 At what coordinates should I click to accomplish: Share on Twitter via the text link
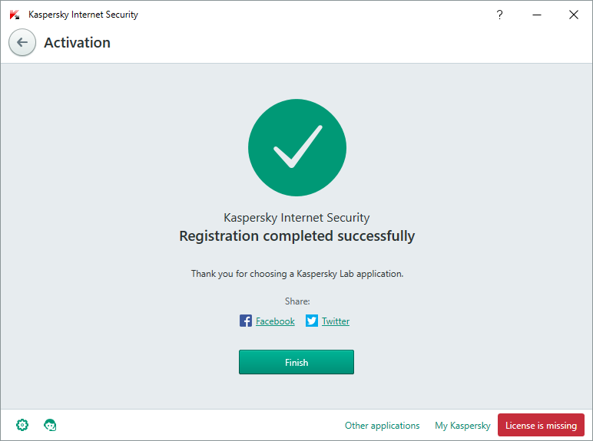[x=336, y=321]
